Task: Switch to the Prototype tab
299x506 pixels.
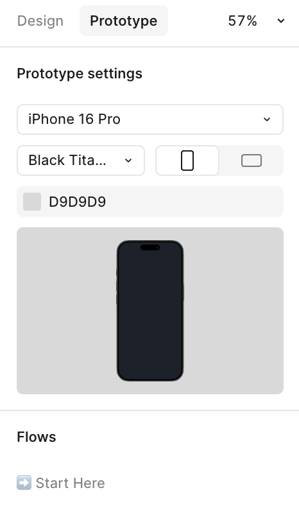Action: tap(124, 21)
